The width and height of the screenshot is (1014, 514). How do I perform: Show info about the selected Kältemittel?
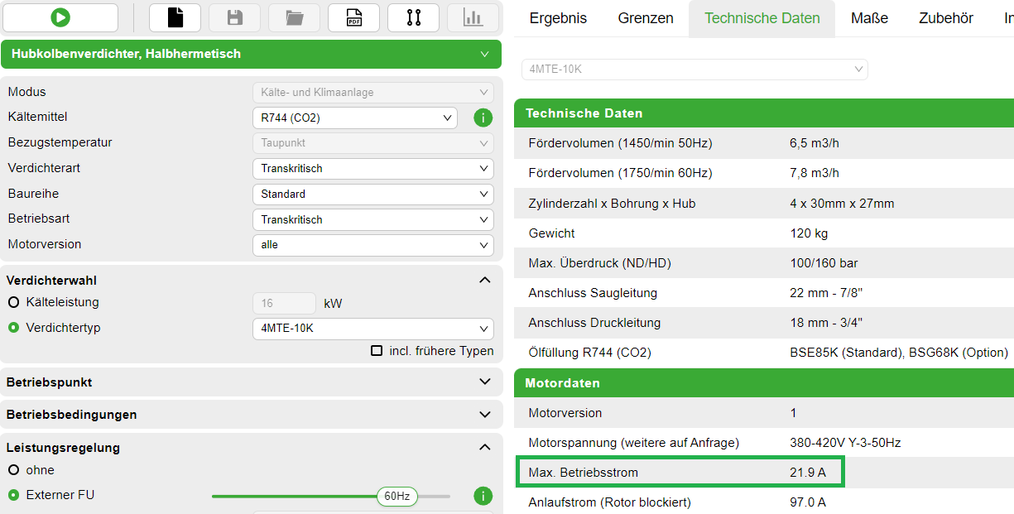483,118
